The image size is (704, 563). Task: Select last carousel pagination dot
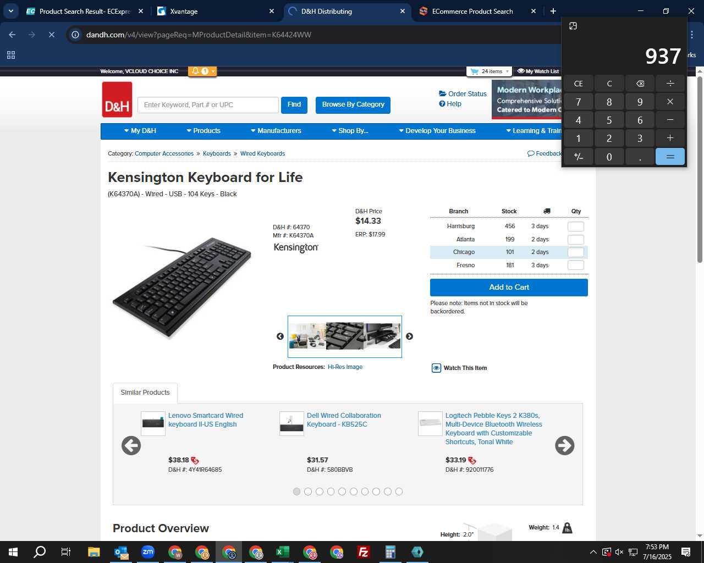pyautogui.click(x=399, y=492)
